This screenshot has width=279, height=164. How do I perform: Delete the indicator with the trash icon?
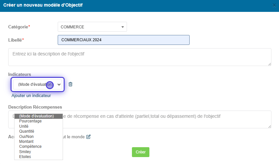tap(71, 84)
